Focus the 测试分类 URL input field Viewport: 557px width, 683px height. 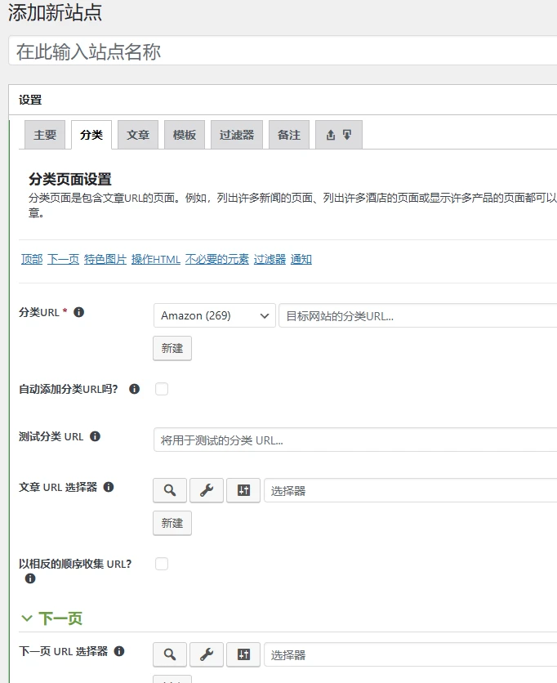coord(355,440)
